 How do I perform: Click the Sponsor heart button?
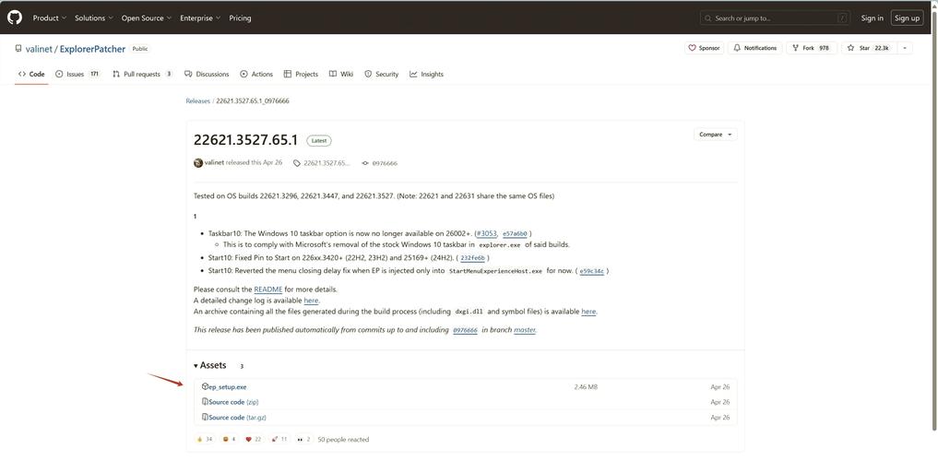(x=704, y=48)
